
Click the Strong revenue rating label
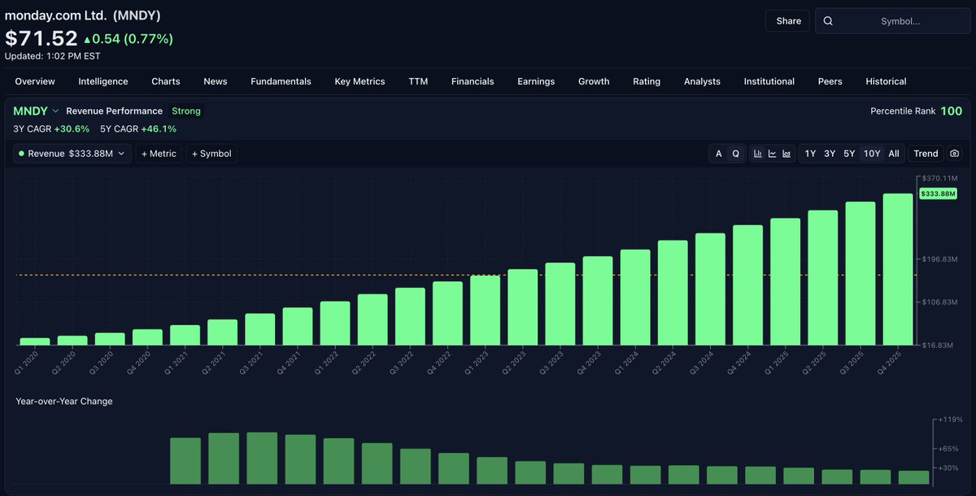click(x=186, y=111)
